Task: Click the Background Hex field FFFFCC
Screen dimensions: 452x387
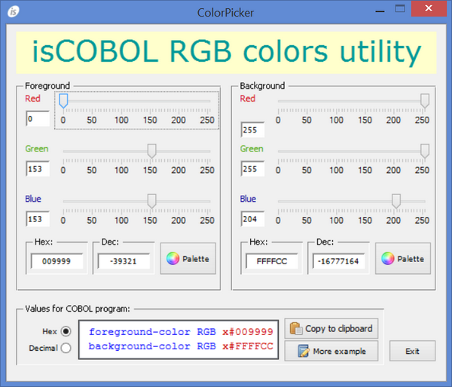Action: pyautogui.click(x=272, y=262)
